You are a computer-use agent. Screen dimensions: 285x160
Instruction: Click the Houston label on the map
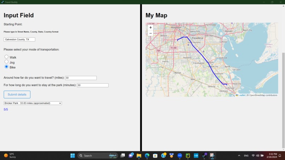(x=176, y=28)
